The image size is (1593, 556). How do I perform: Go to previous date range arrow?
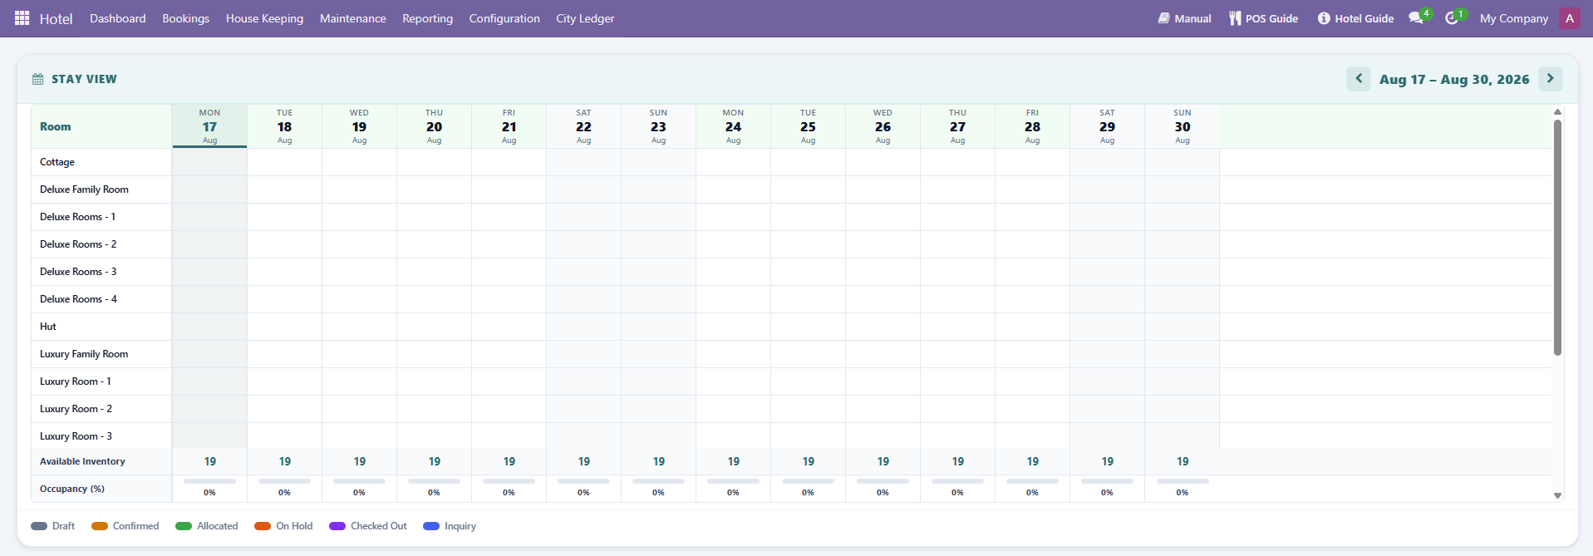(x=1359, y=79)
